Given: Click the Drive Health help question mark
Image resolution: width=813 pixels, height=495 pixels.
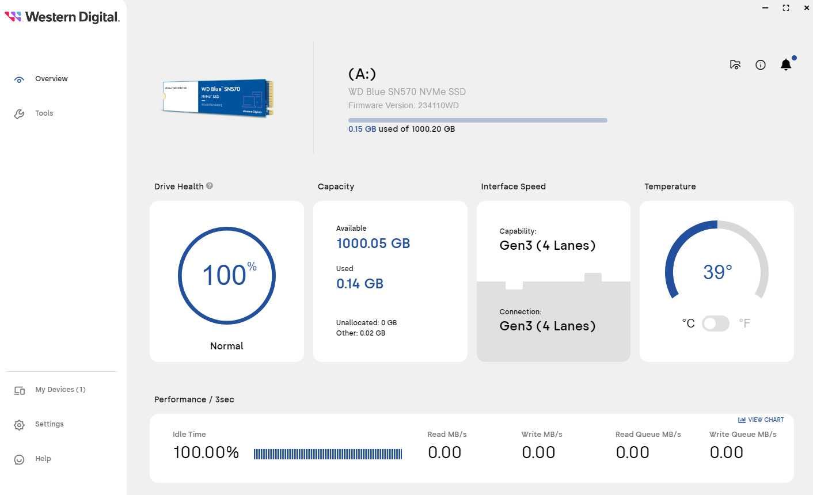Looking at the screenshot, I should [210, 186].
